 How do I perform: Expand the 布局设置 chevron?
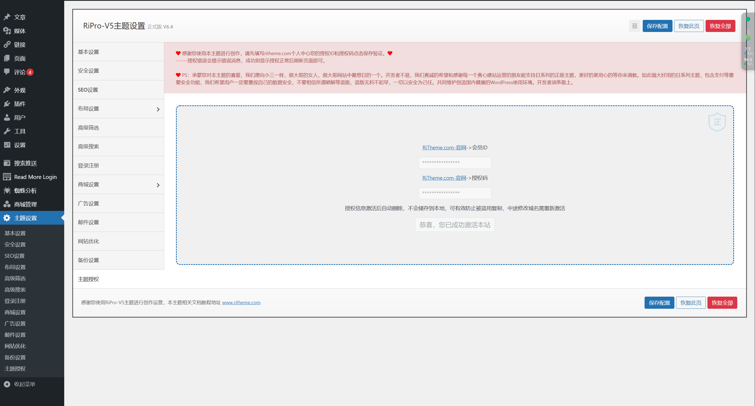coord(158,109)
